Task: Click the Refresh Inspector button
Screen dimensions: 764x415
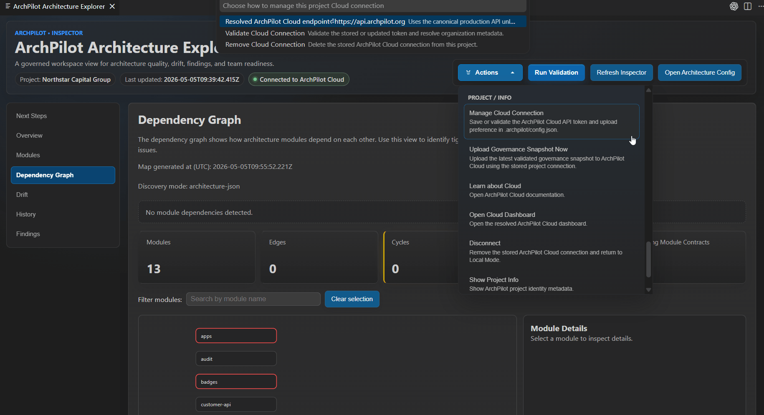Action: pos(621,73)
